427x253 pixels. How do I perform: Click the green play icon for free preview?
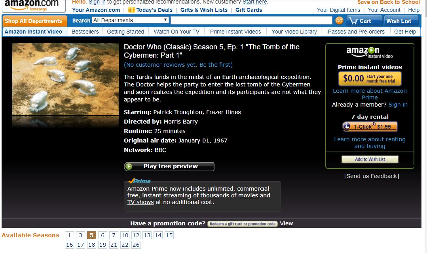tap(129, 166)
